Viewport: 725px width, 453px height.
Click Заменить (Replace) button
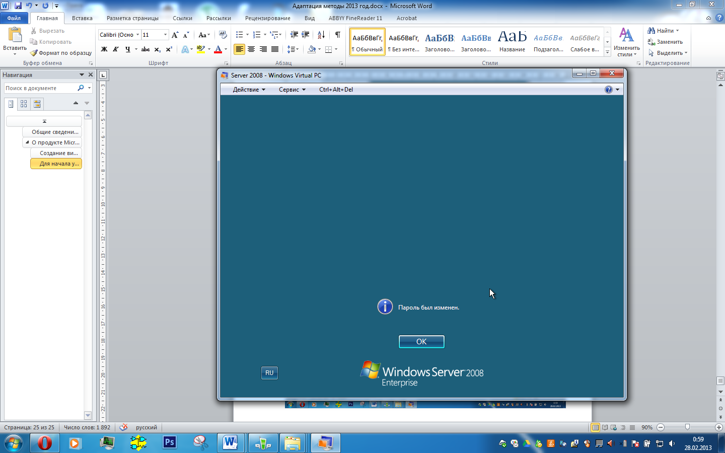tap(665, 42)
